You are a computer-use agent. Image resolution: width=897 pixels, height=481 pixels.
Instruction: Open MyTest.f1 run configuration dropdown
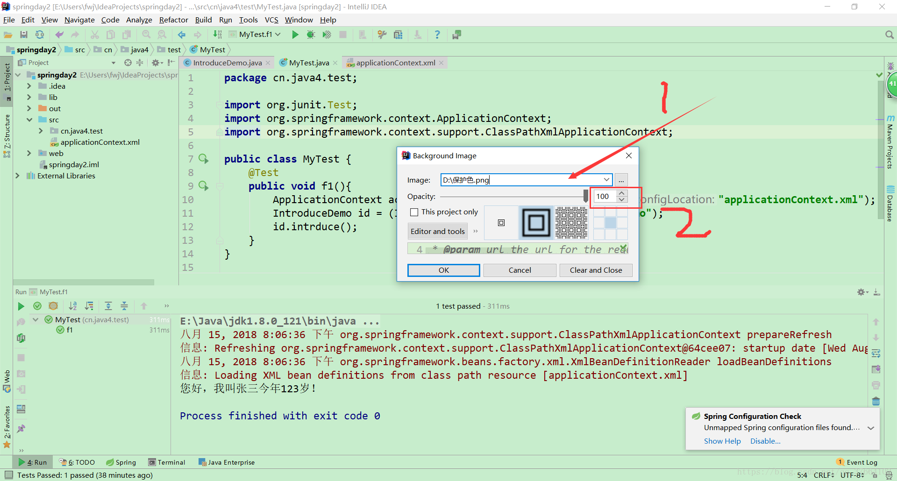[255, 35]
